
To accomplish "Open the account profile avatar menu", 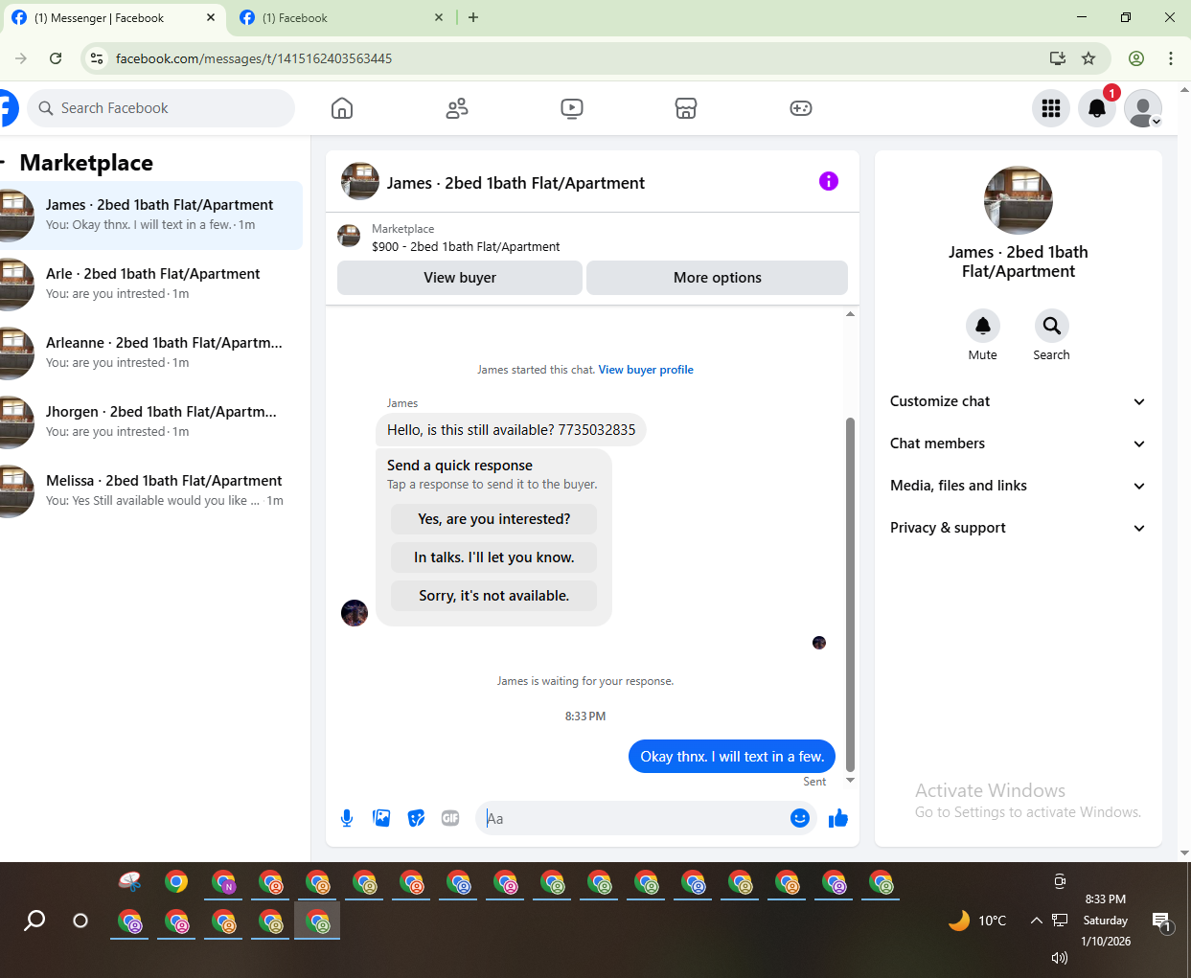I will pyautogui.click(x=1143, y=108).
